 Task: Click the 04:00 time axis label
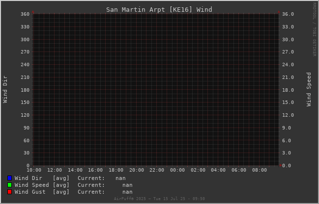pos(218,170)
